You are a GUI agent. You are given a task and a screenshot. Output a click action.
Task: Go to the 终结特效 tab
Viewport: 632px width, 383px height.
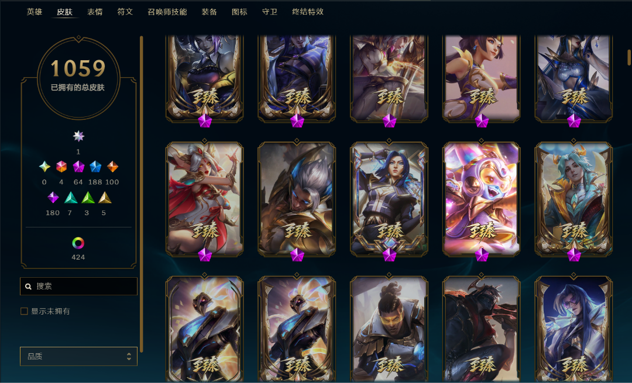(308, 12)
